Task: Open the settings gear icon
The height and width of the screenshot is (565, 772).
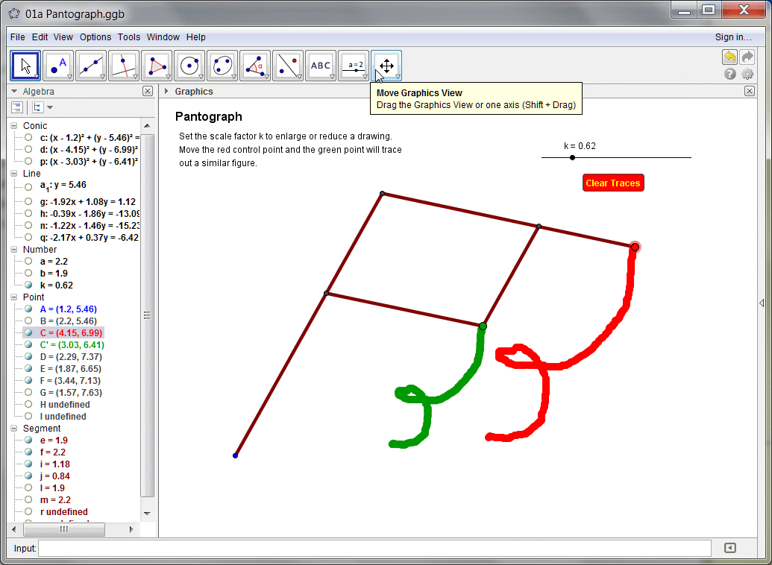Action: (x=747, y=74)
